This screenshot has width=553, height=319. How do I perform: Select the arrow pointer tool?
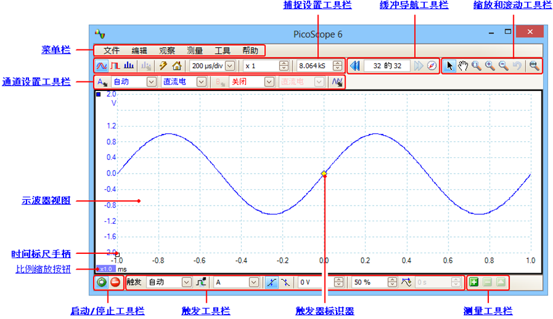click(x=449, y=66)
